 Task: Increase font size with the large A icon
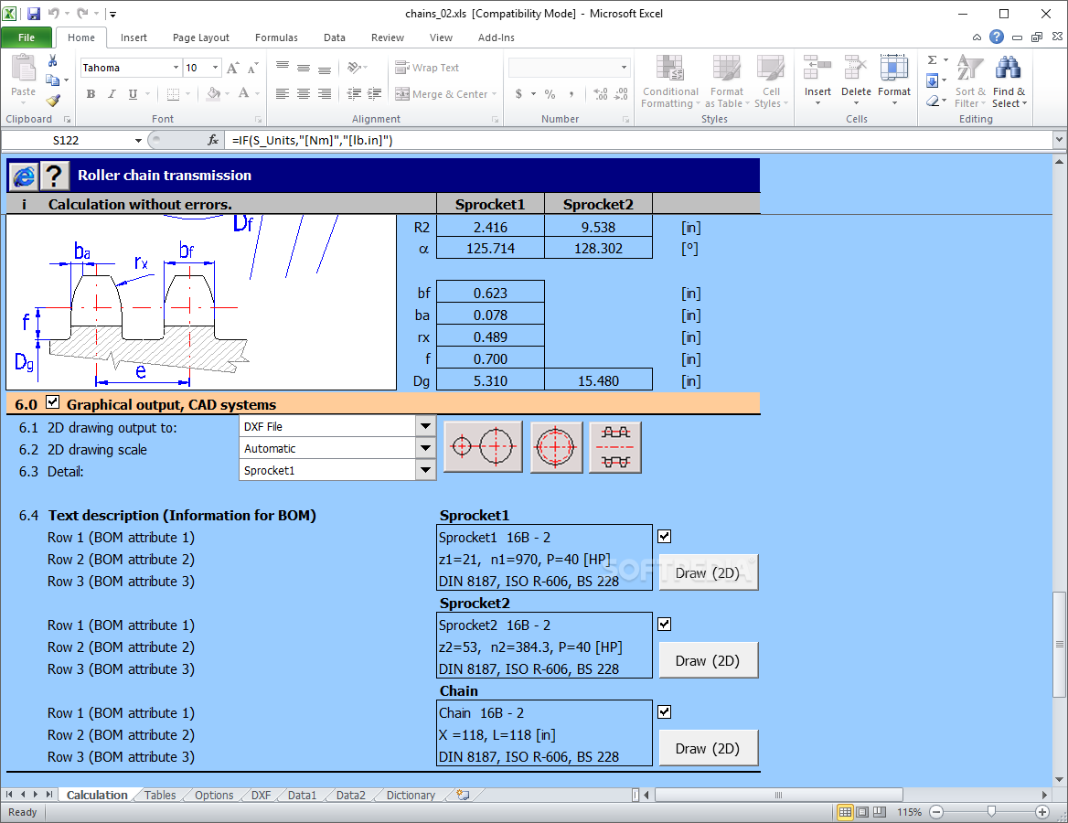coord(233,68)
